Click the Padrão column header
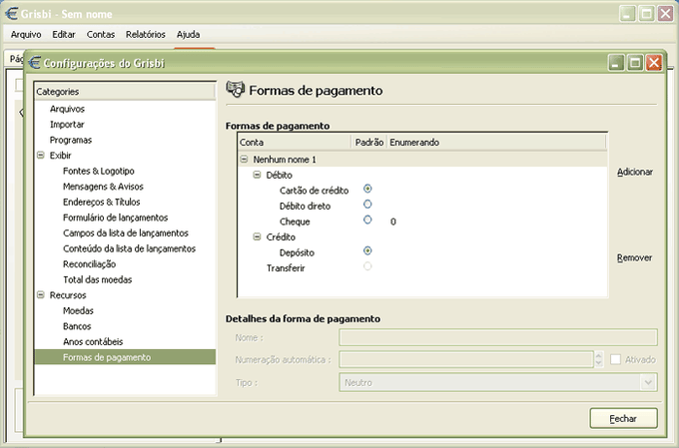 pyautogui.click(x=369, y=142)
